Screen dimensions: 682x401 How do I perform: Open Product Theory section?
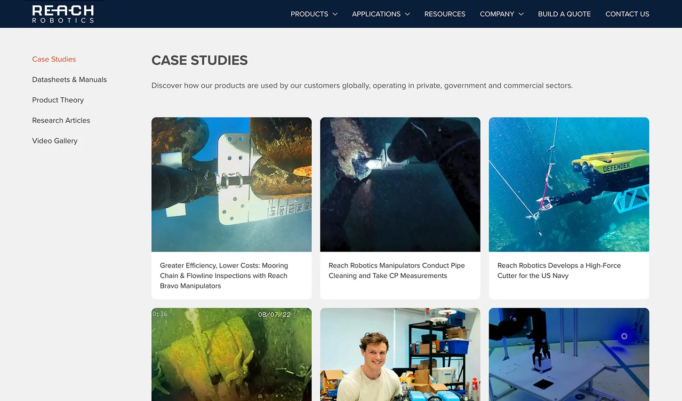58,100
